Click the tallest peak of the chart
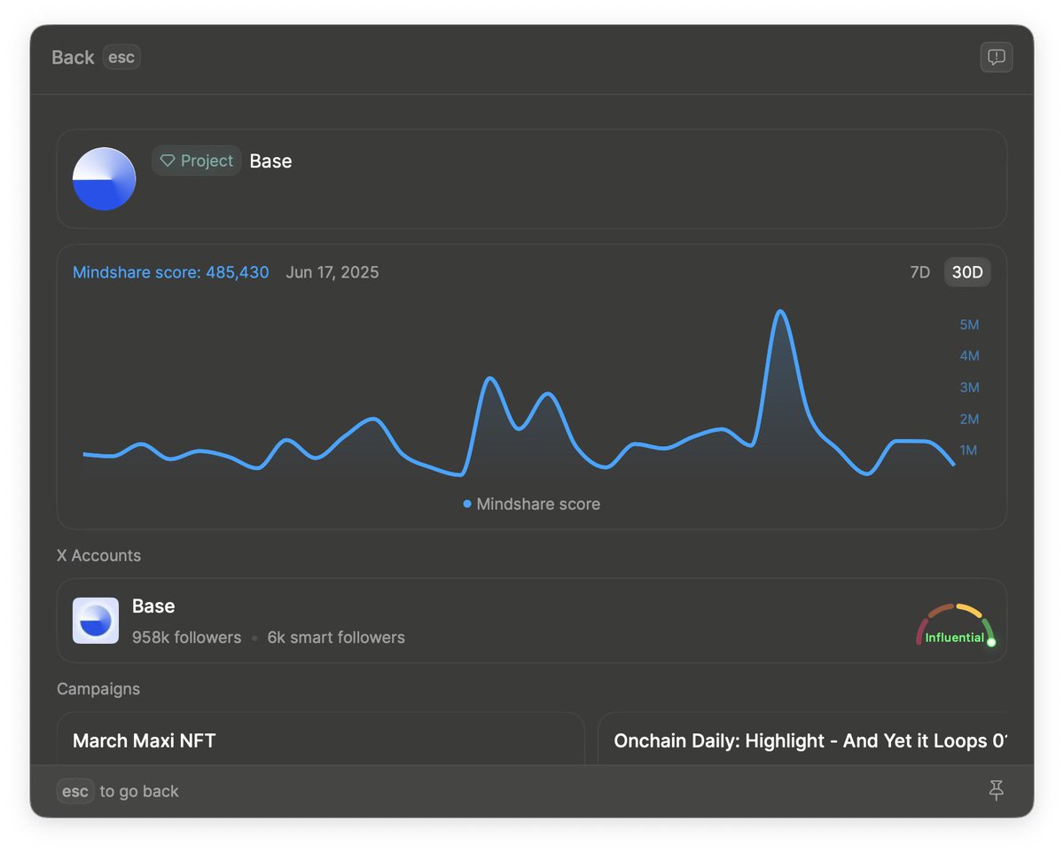This screenshot has width=1064, height=853. [x=780, y=312]
